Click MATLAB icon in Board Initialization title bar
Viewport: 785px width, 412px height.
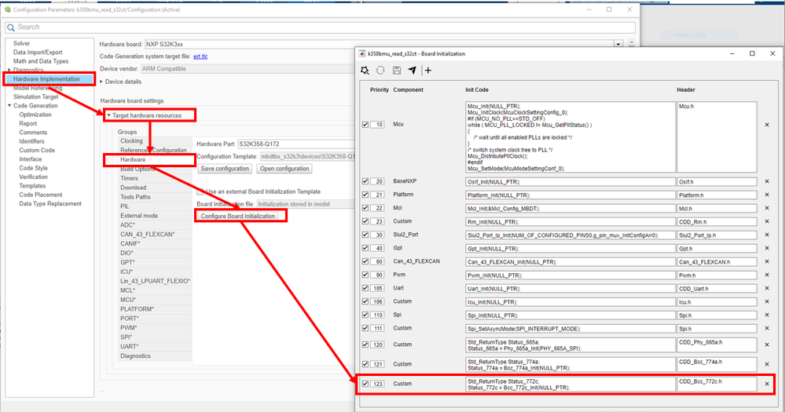click(x=362, y=53)
